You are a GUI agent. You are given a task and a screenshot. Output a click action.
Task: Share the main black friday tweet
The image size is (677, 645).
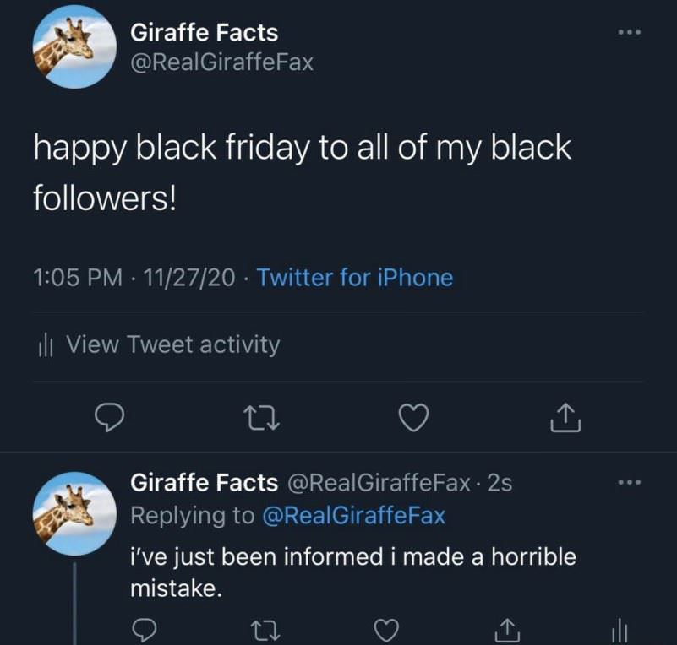(x=565, y=416)
